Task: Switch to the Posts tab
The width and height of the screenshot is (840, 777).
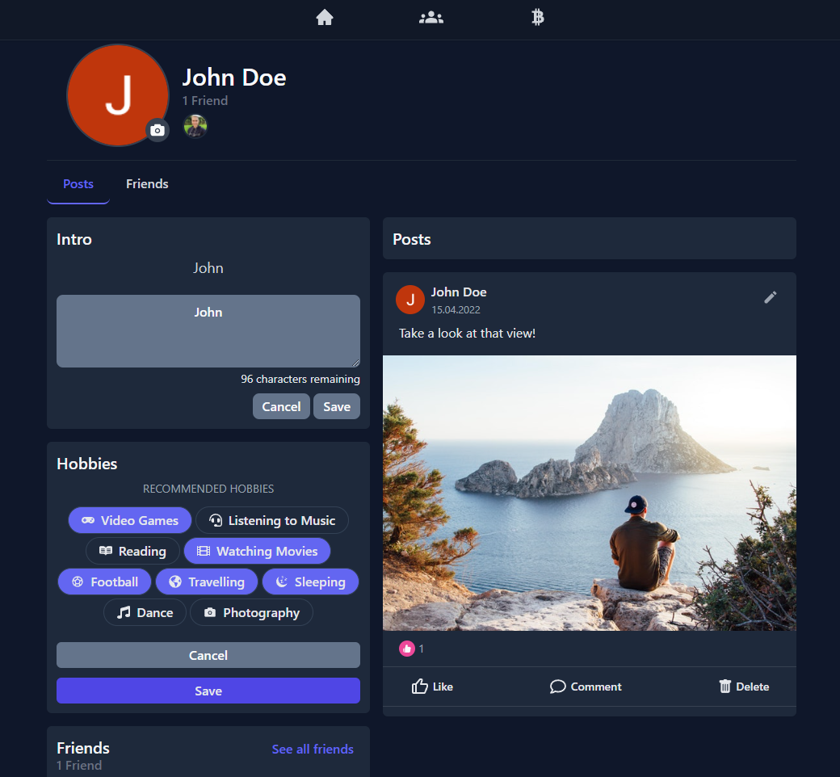Action: point(78,184)
